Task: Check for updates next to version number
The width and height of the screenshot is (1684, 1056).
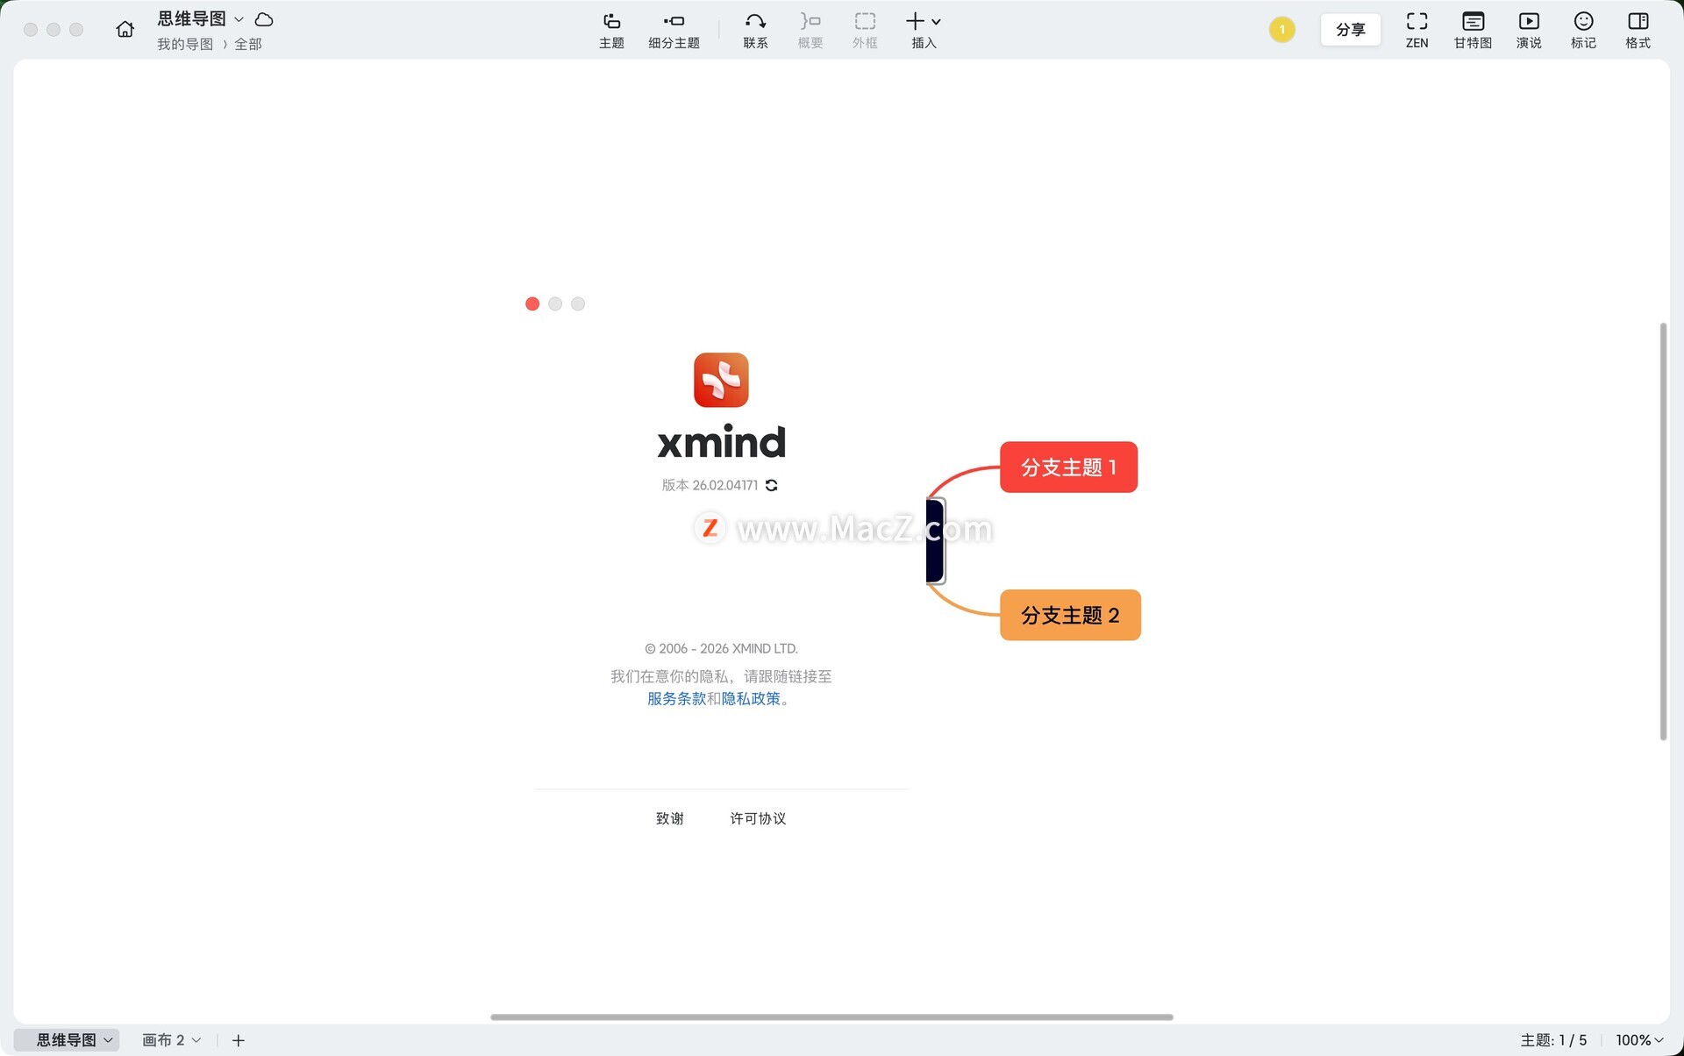Action: pos(772,485)
